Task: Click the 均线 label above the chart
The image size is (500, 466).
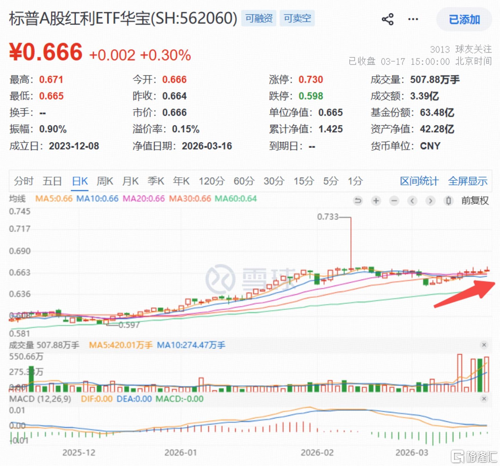Action: click(x=17, y=199)
